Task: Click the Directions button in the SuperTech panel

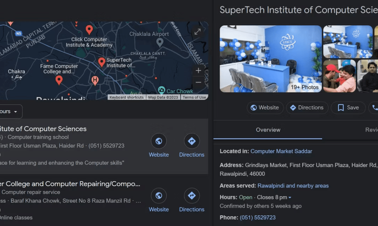Action: 307,108
